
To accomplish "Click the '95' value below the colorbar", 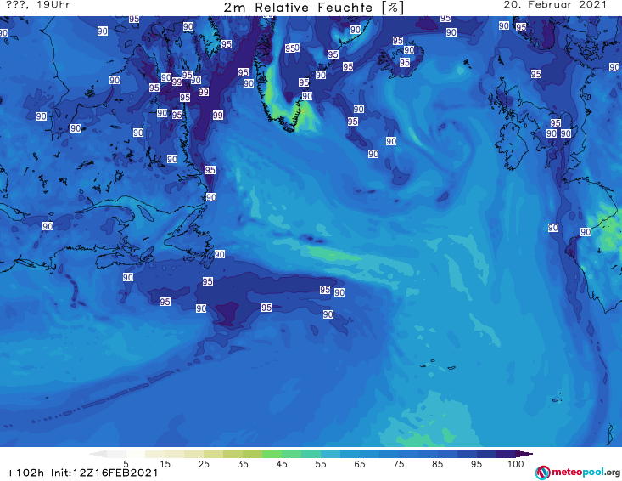I will pyautogui.click(x=476, y=464).
